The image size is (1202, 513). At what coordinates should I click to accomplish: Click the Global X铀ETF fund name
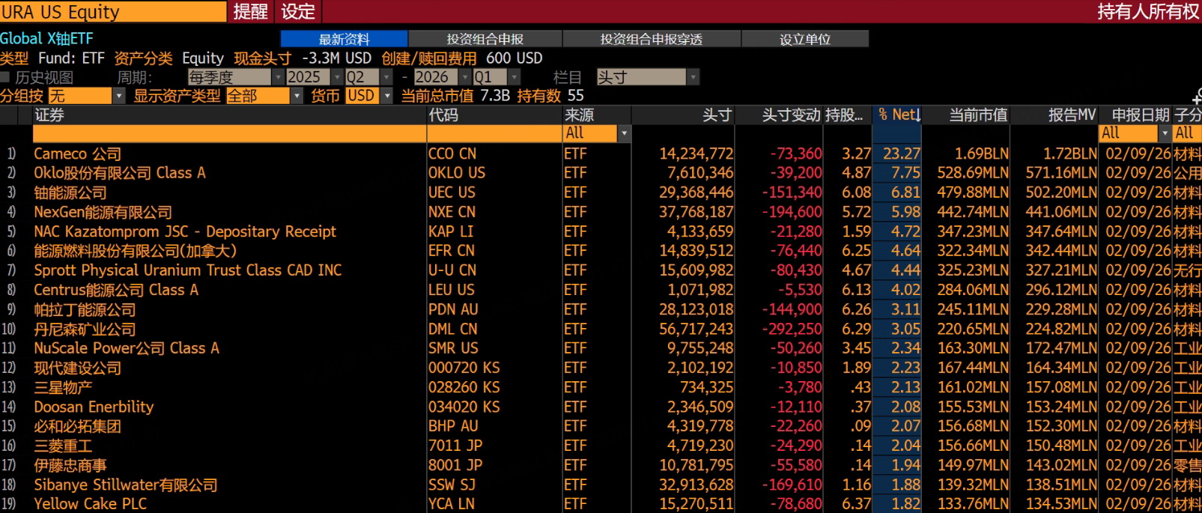pyautogui.click(x=46, y=39)
